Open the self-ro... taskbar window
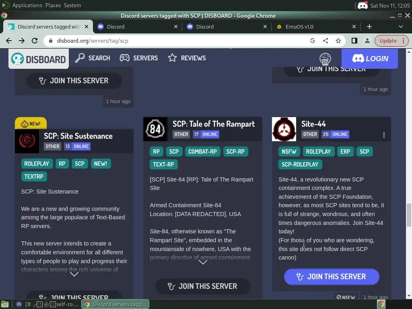The width and height of the screenshot is (412, 309). 53,304
